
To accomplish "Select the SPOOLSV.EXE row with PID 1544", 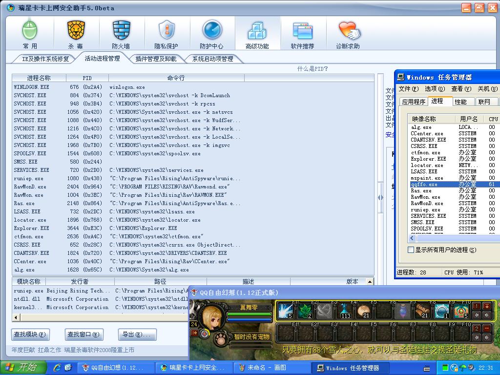I will coord(193,153).
